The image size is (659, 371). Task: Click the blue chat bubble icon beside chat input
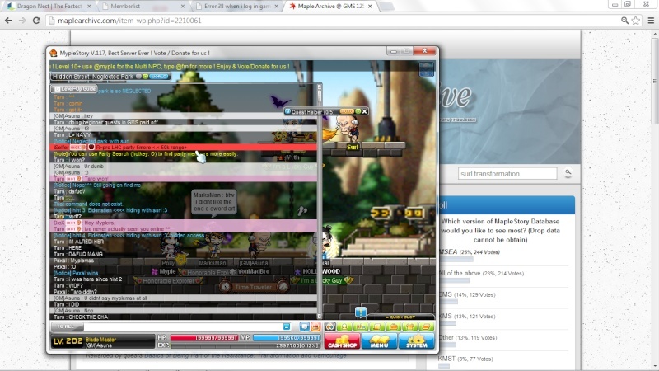coord(304,326)
